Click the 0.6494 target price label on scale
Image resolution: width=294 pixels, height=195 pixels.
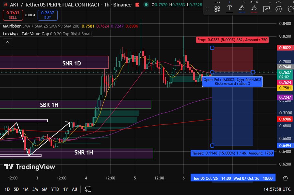click(x=285, y=145)
